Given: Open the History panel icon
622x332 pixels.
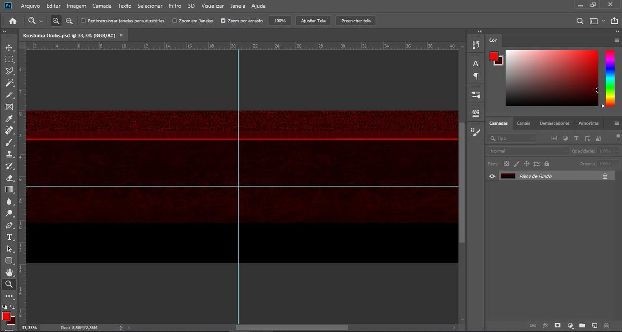Looking at the screenshot, I should (x=476, y=45).
